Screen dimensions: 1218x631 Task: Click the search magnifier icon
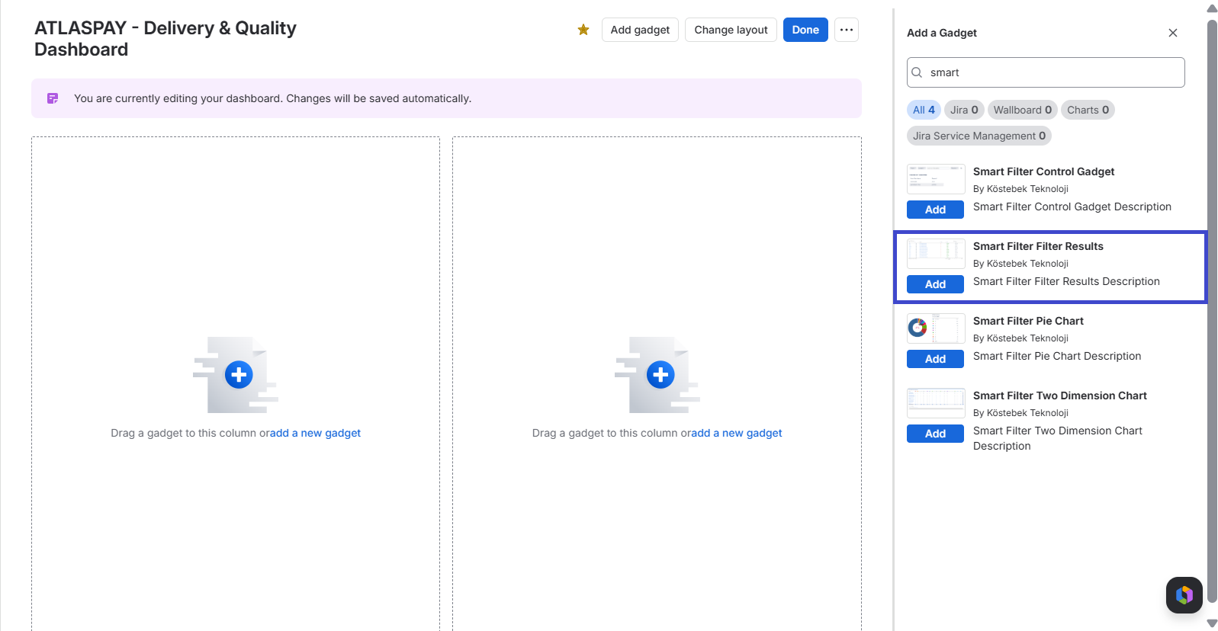click(918, 72)
